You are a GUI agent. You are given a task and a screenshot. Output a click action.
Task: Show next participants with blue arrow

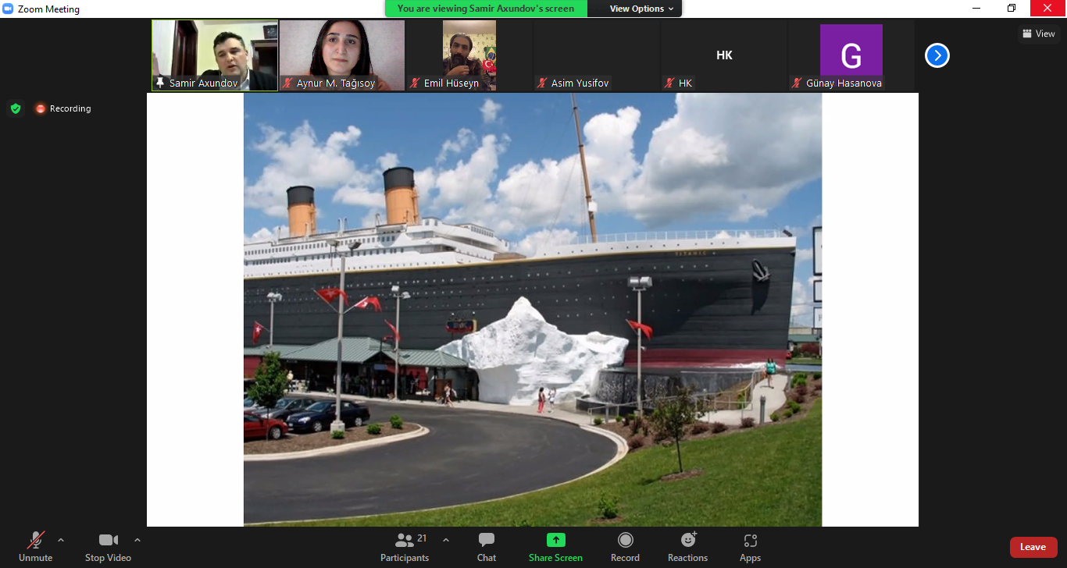pos(937,55)
